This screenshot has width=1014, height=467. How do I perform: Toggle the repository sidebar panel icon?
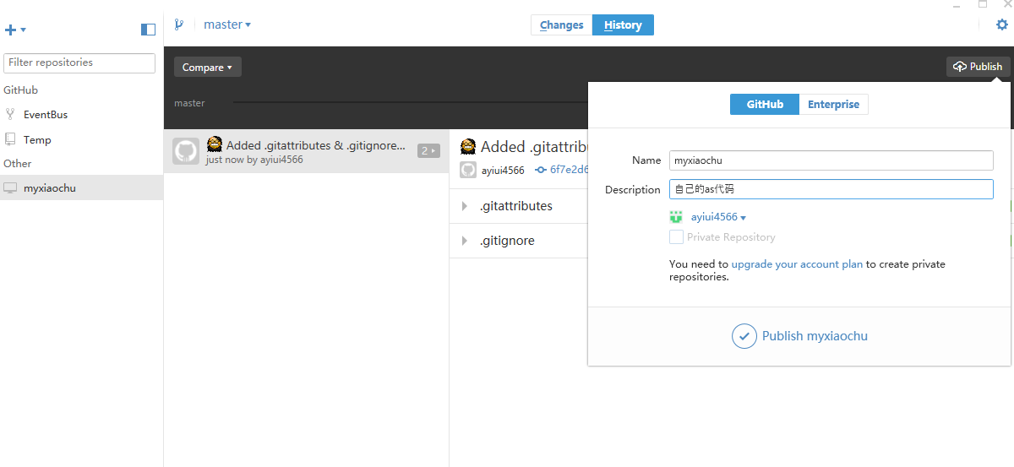(148, 30)
